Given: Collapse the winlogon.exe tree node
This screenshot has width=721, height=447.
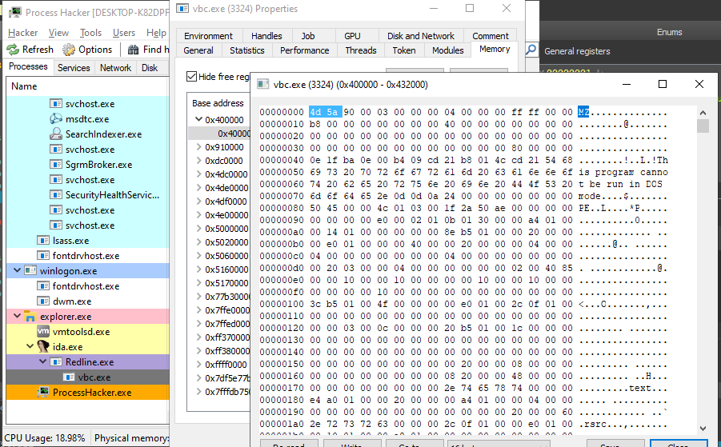Looking at the screenshot, I should [17, 270].
